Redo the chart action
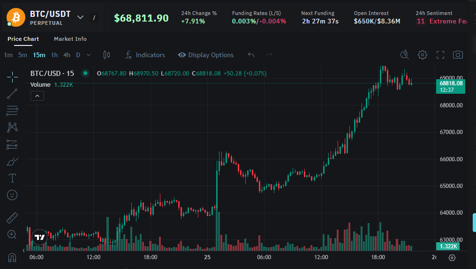Viewport: 476px width, 269px height. pyautogui.click(x=269, y=55)
